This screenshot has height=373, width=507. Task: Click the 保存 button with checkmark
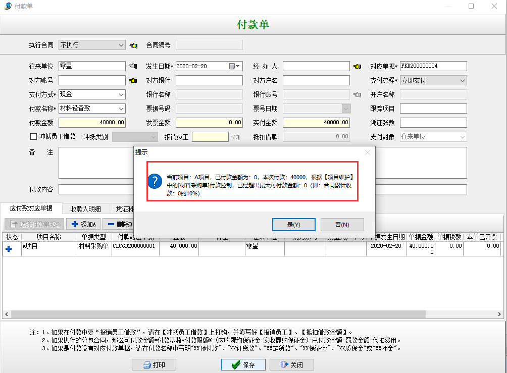242,365
